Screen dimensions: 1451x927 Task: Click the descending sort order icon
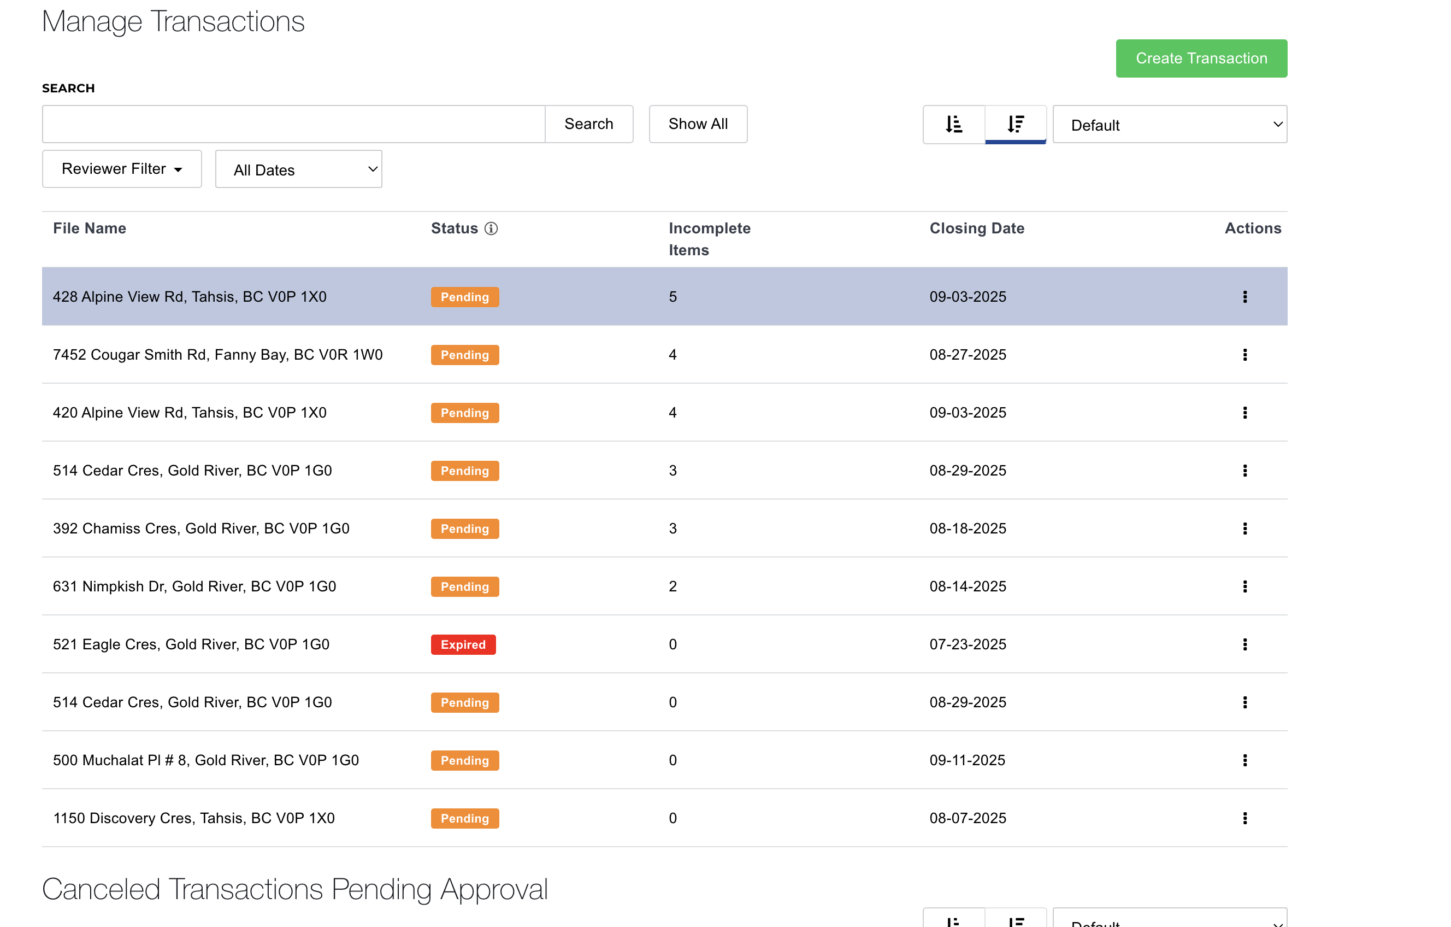point(1016,124)
